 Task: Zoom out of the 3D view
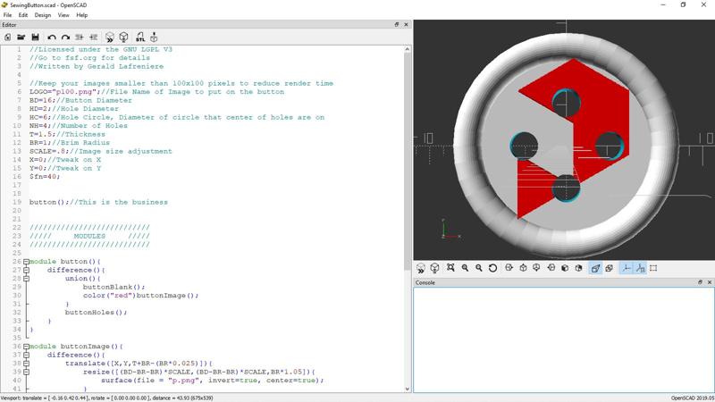(479, 268)
